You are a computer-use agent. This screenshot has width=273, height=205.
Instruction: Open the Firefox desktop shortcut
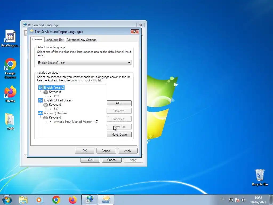click(x=10, y=94)
